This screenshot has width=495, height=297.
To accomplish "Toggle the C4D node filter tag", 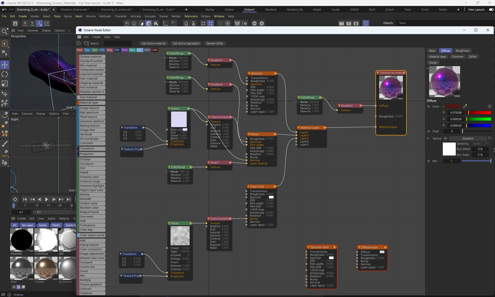I will point(154,50).
